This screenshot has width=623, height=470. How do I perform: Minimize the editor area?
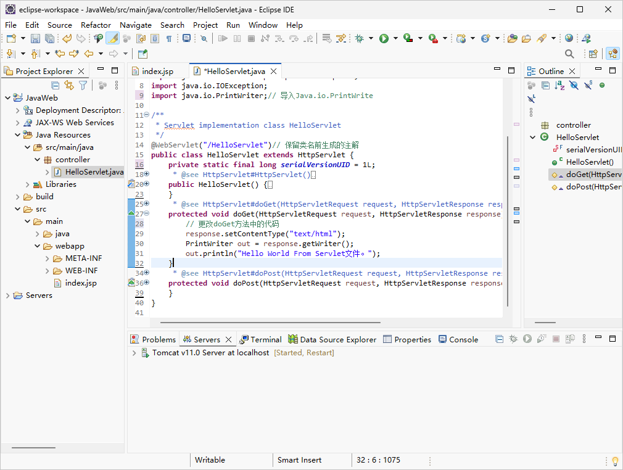[x=497, y=69]
